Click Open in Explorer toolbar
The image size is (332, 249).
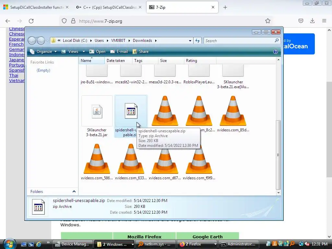click(x=97, y=52)
